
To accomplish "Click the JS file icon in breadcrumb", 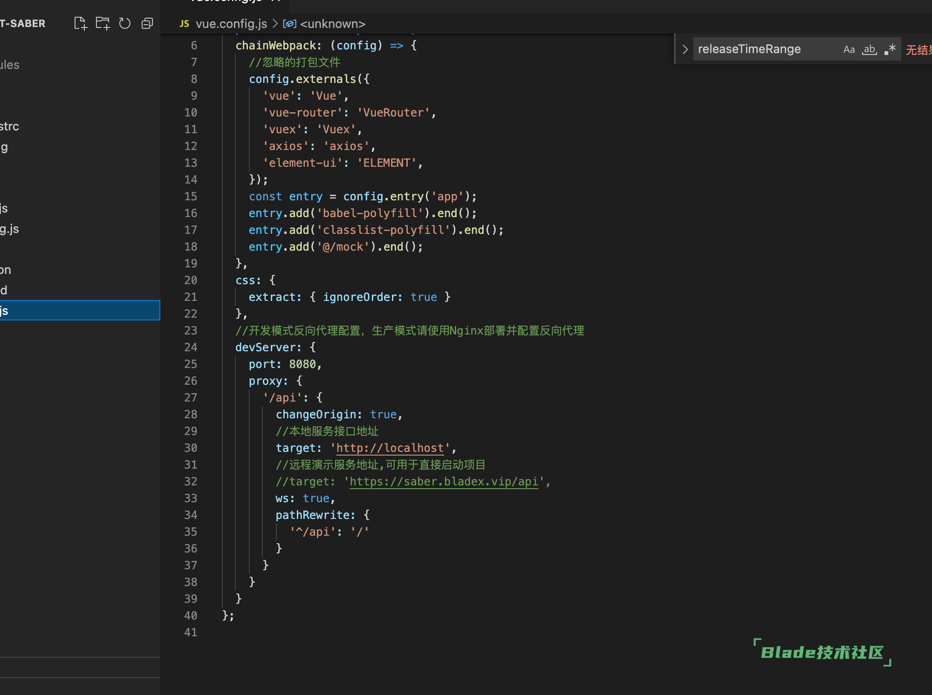I will point(185,24).
